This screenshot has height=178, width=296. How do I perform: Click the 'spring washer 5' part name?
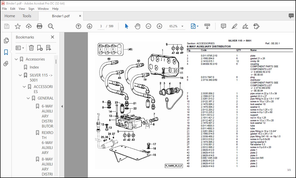(258, 142)
